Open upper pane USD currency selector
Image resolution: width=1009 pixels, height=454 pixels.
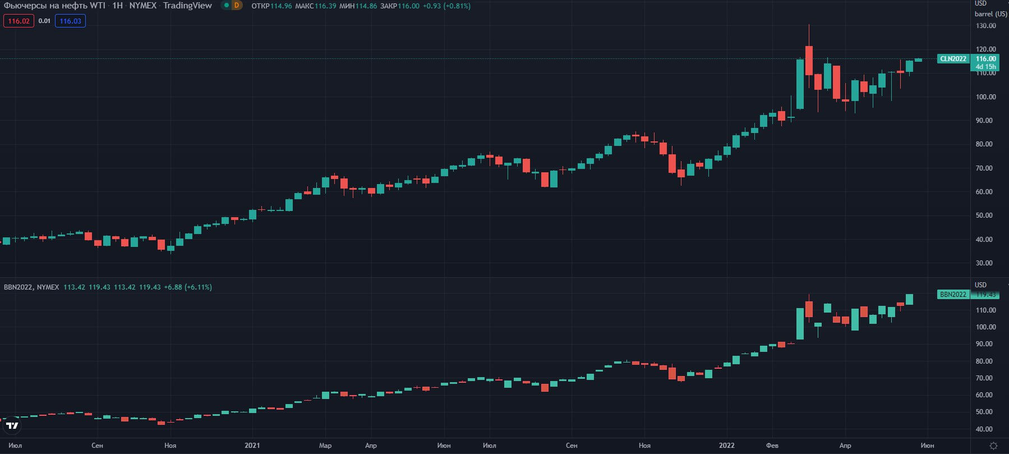click(x=980, y=3)
